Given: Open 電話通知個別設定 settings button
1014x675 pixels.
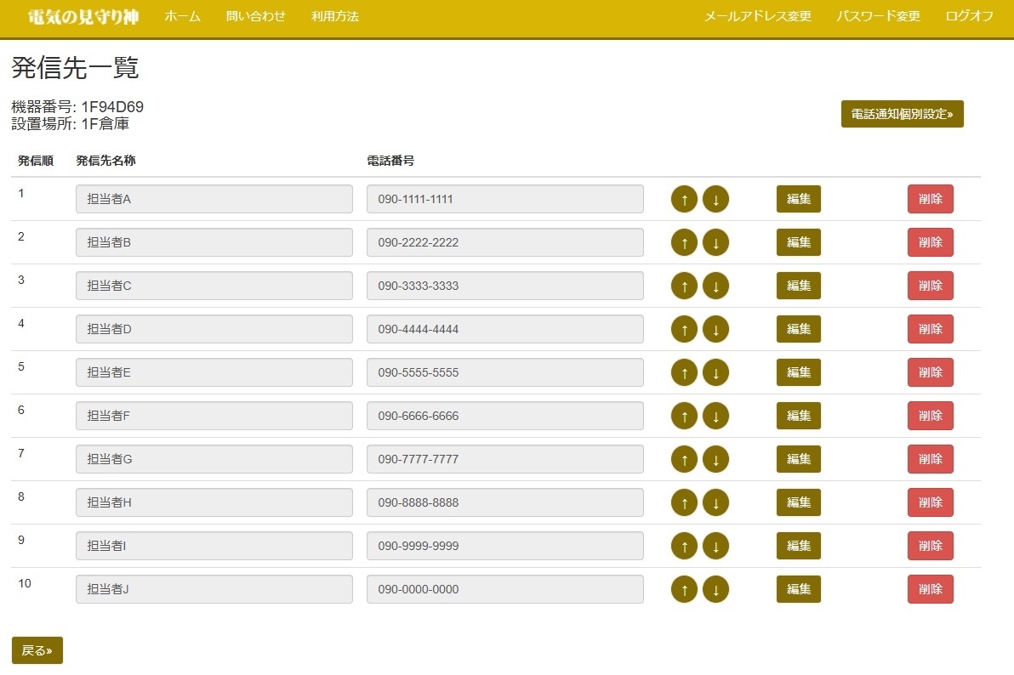Looking at the screenshot, I should [x=902, y=114].
